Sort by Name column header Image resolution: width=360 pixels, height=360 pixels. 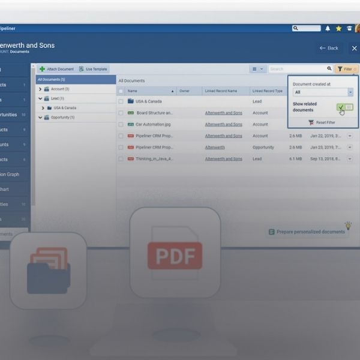(x=151, y=91)
